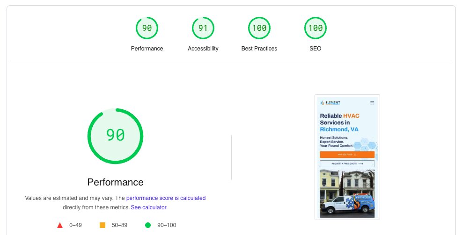Open the 'See calculator.' link
The image size is (462, 235).
point(149,207)
